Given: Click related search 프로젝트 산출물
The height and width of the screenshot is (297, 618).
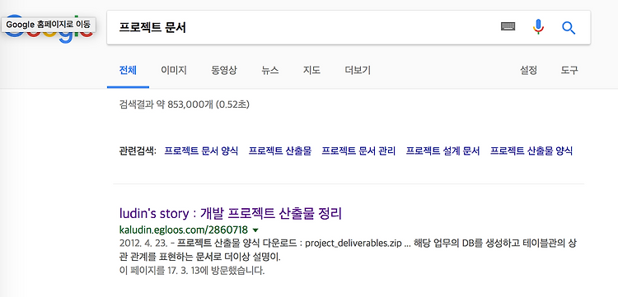Looking at the screenshot, I should pos(280,151).
